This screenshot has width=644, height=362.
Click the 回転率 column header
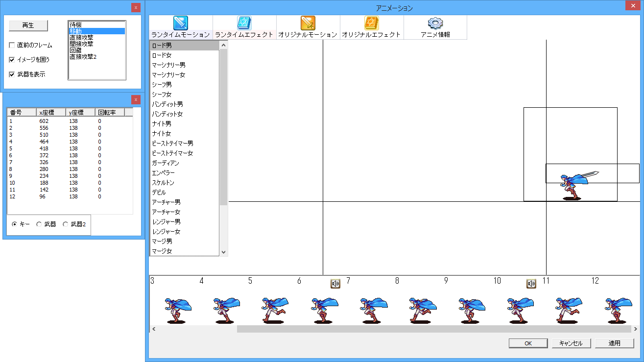(110, 112)
